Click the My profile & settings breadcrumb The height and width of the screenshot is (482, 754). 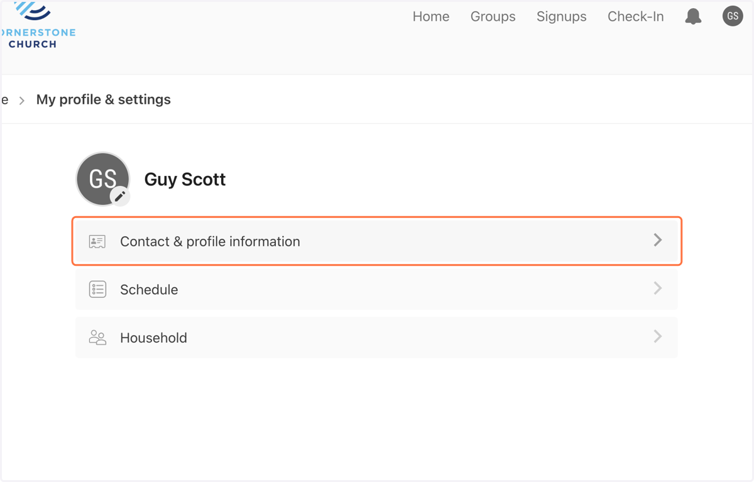[104, 99]
